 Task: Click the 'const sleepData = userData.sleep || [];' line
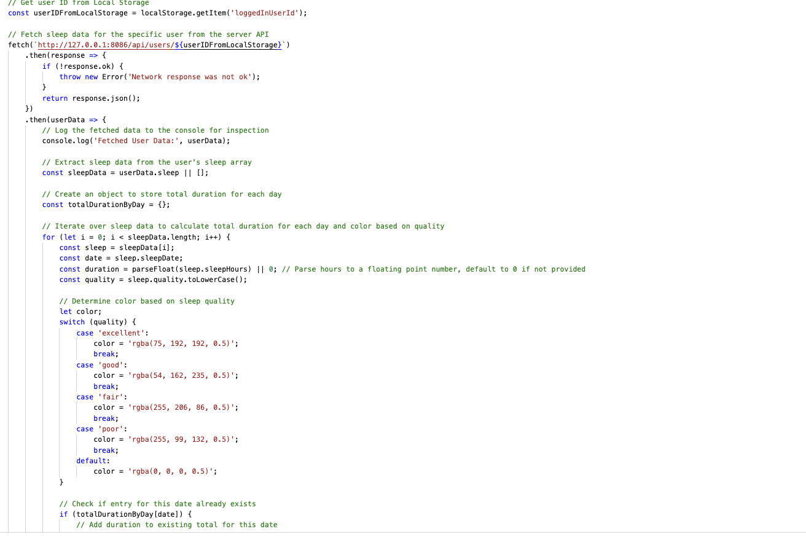pyautogui.click(x=125, y=173)
